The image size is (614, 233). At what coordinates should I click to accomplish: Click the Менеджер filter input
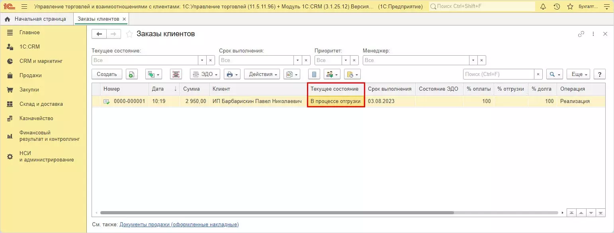click(x=416, y=60)
